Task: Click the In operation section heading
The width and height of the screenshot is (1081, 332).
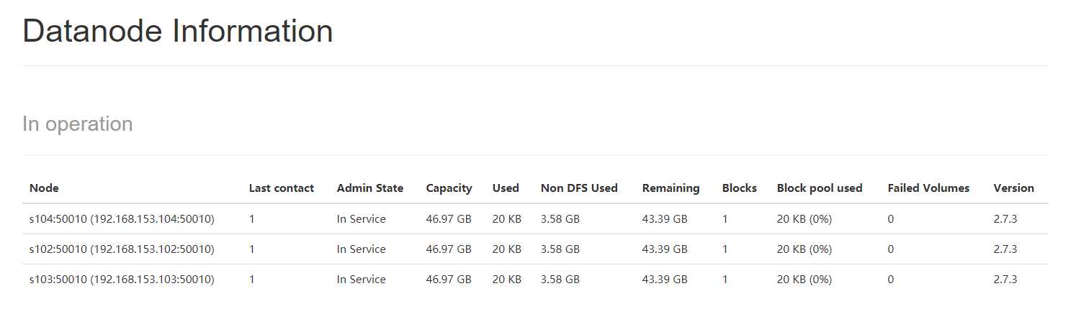Action: pyautogui.click(x=78, y=124)
